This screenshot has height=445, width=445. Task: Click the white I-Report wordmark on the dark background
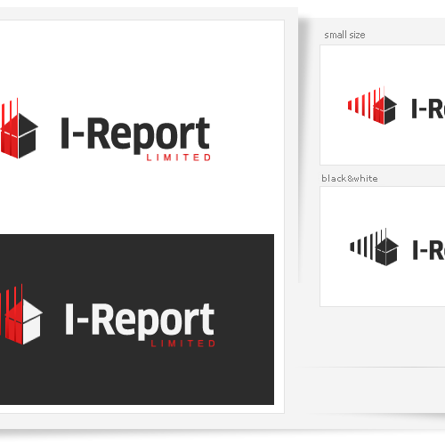(140, 321)
